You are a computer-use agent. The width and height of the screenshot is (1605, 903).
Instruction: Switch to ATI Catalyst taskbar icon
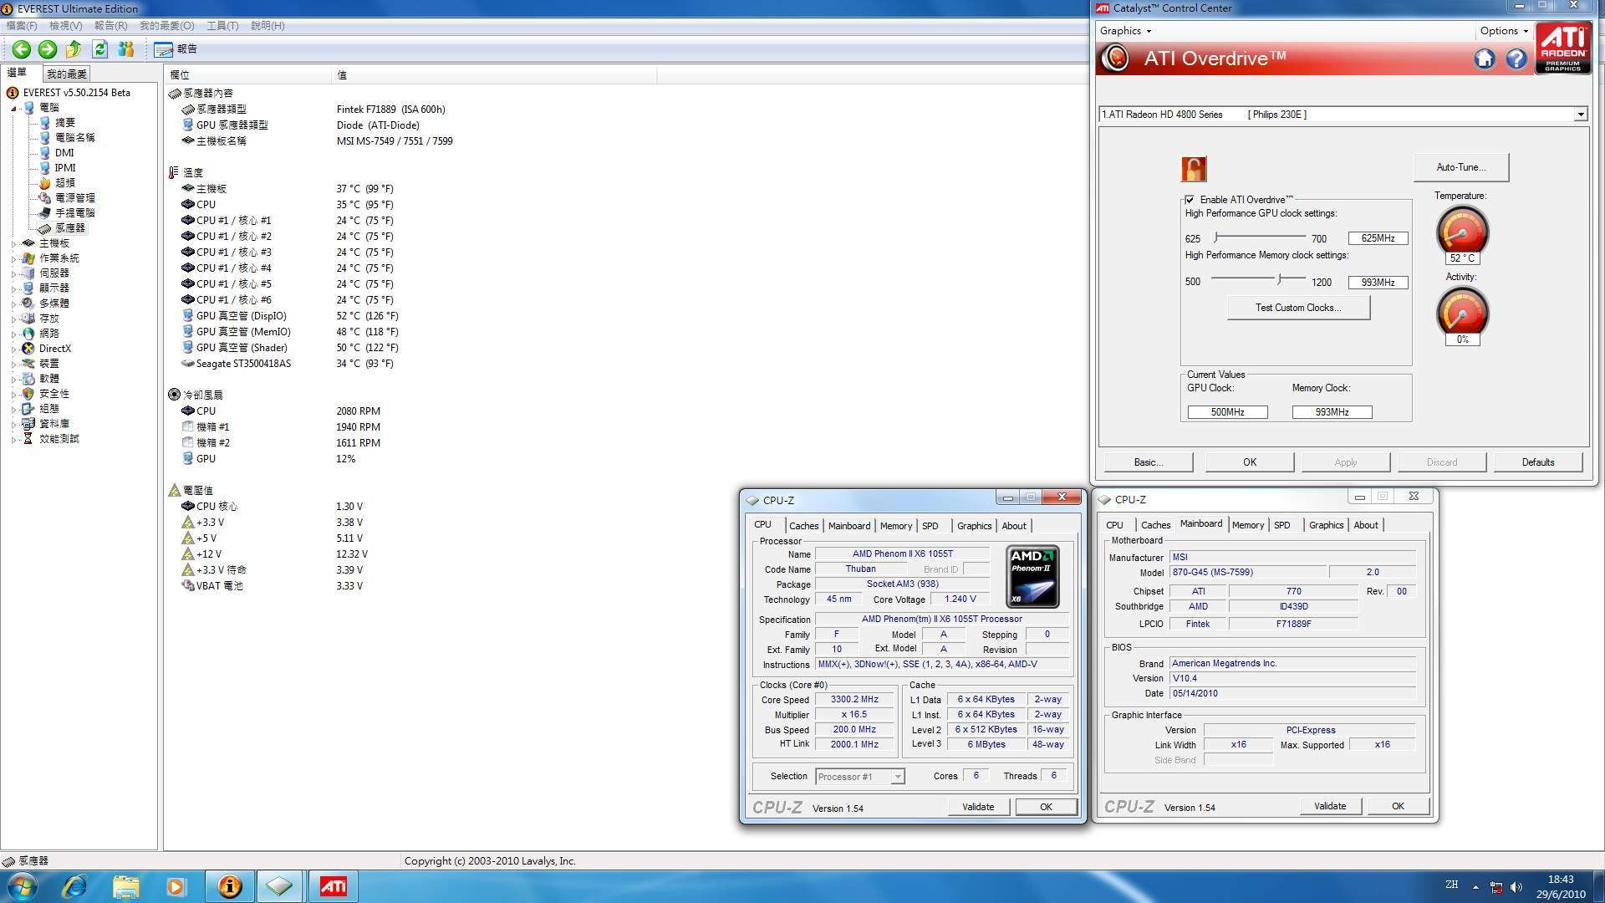coord(333,886)
